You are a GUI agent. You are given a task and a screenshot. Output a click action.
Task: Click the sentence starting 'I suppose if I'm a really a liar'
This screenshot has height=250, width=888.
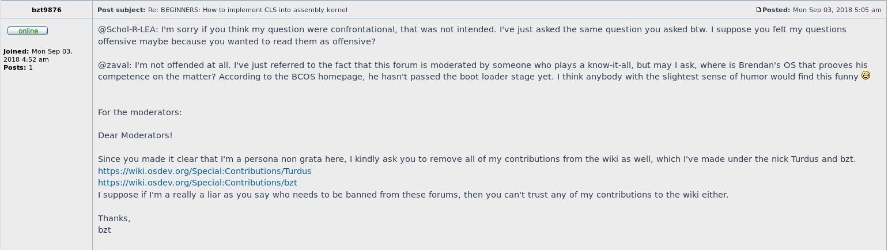click(413, 195)
